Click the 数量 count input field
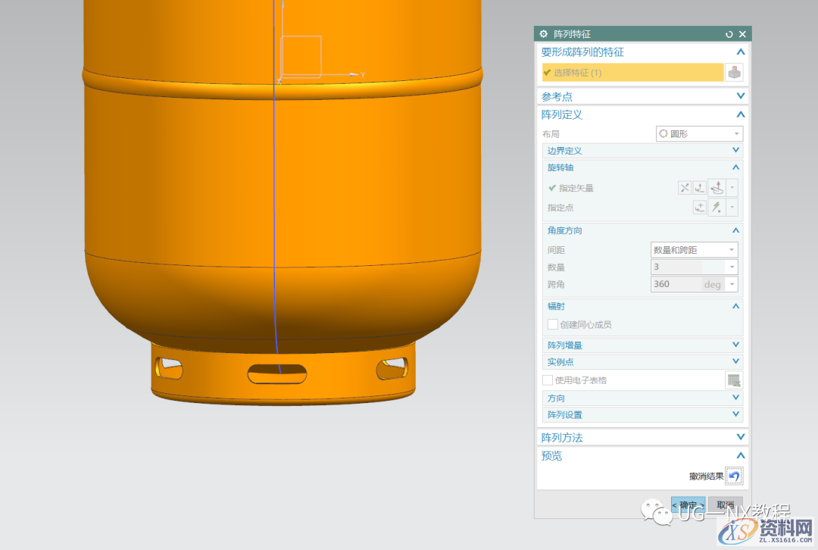This screenshot has width=818, height=550. [686, 267]
